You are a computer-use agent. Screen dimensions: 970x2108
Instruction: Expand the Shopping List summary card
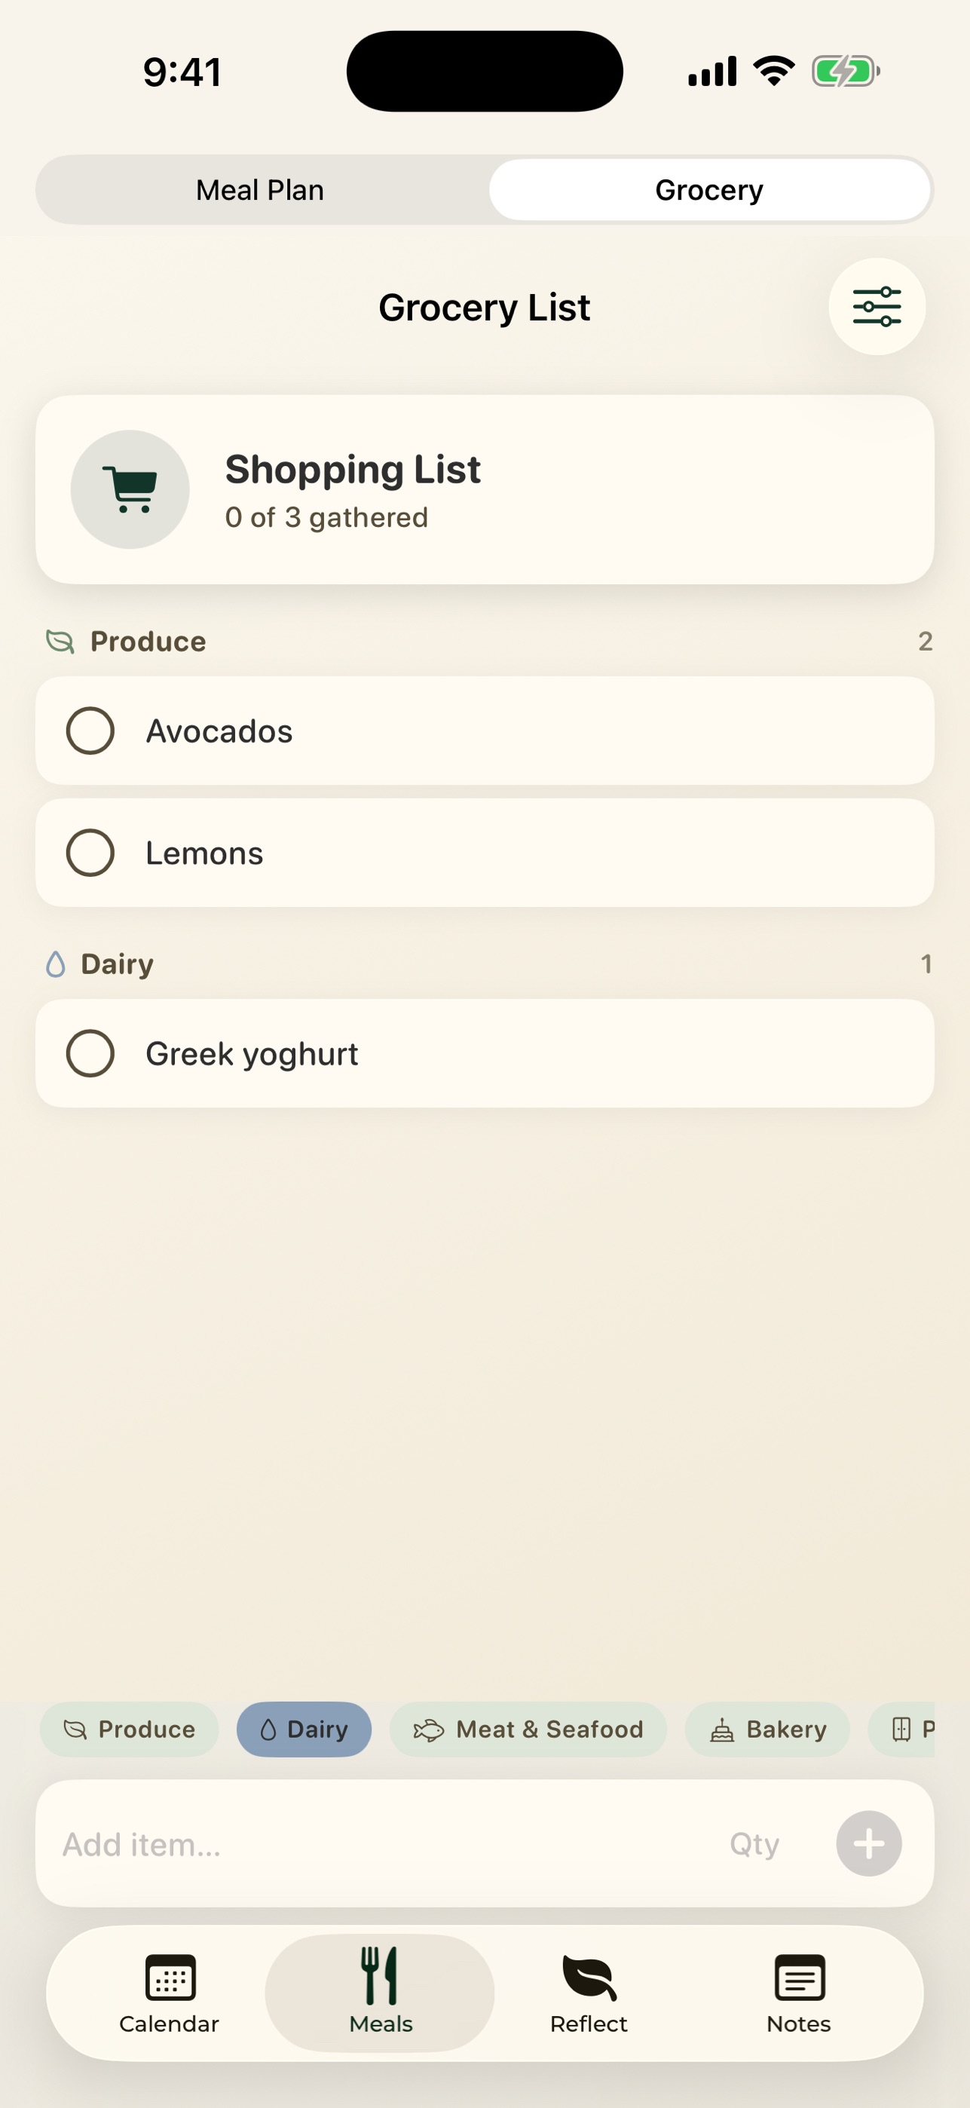click(485, 489)
